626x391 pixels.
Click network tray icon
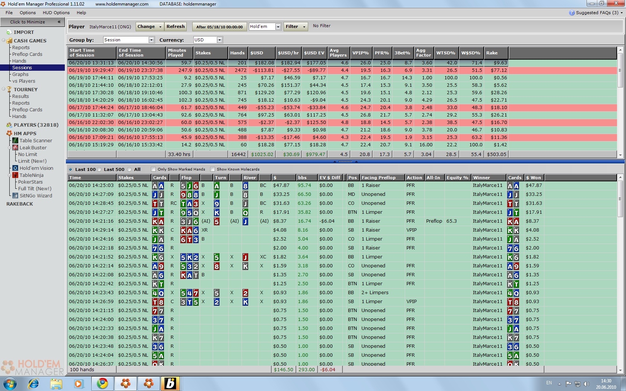point(577,384)
